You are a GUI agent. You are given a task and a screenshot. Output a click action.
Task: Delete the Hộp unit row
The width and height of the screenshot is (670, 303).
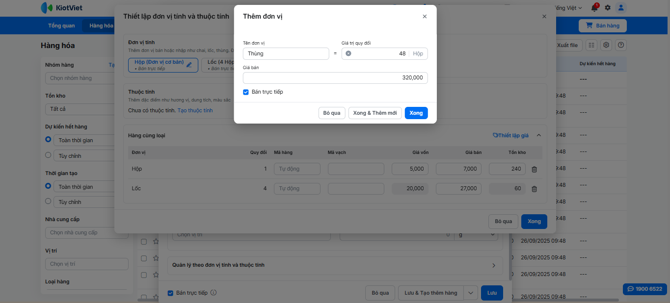coord(534,169)
